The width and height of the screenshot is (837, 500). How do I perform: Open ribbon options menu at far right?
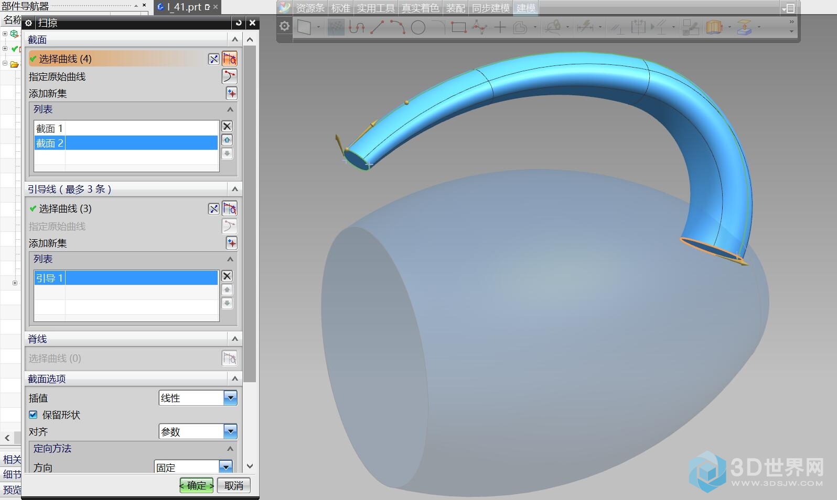click(x=788, y=8)
